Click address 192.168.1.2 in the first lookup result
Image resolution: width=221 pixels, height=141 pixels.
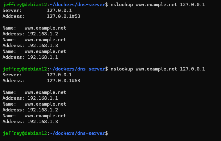click(43, 34)
